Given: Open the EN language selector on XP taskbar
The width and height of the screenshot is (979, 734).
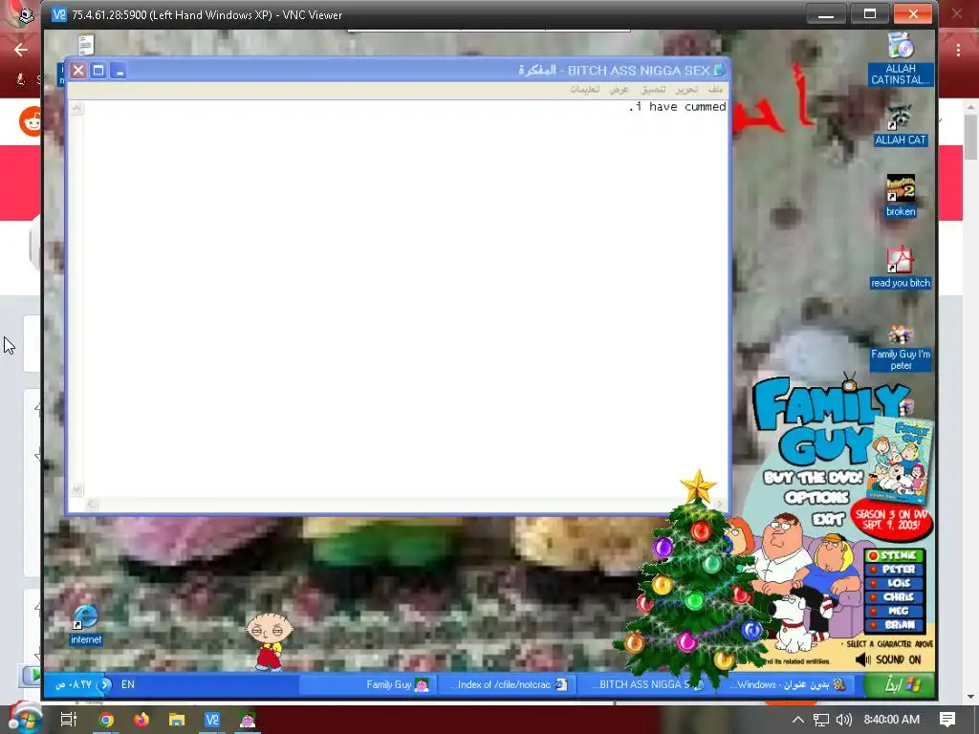Looking at the screenshot, I should (128, 684).
